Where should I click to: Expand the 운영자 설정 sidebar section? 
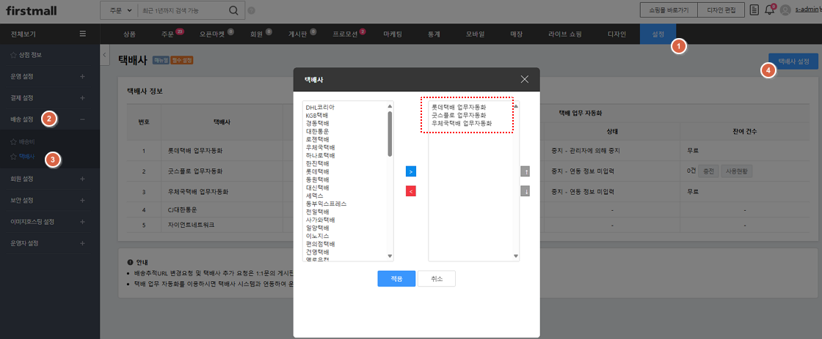(x=82, y=243)
